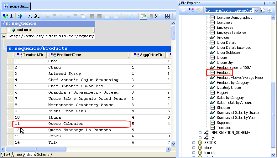
Task: Expand the tempdb database node
Action: click(194, 153)
